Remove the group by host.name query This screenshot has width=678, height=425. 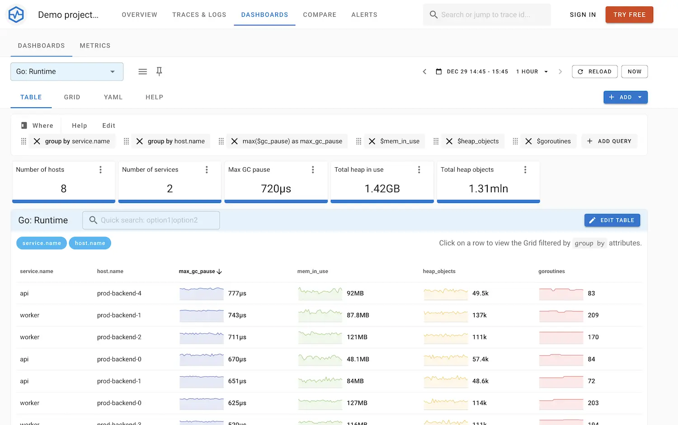140,141
